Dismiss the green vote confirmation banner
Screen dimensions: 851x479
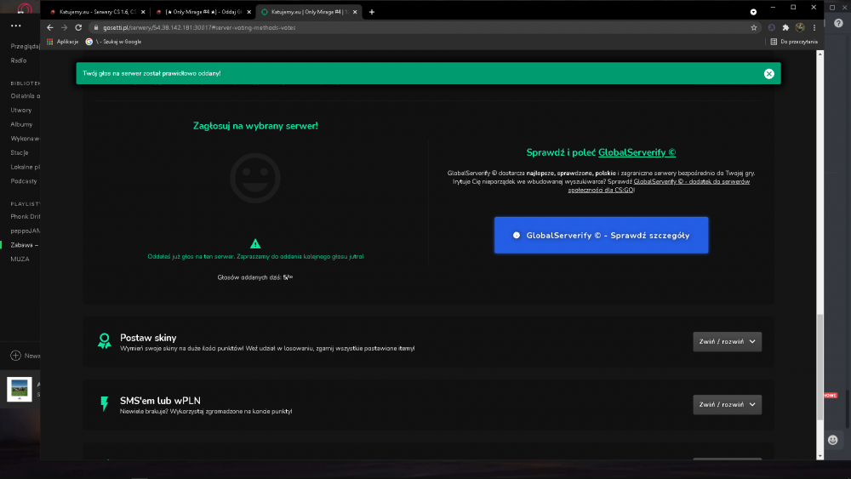coord(768,74)
